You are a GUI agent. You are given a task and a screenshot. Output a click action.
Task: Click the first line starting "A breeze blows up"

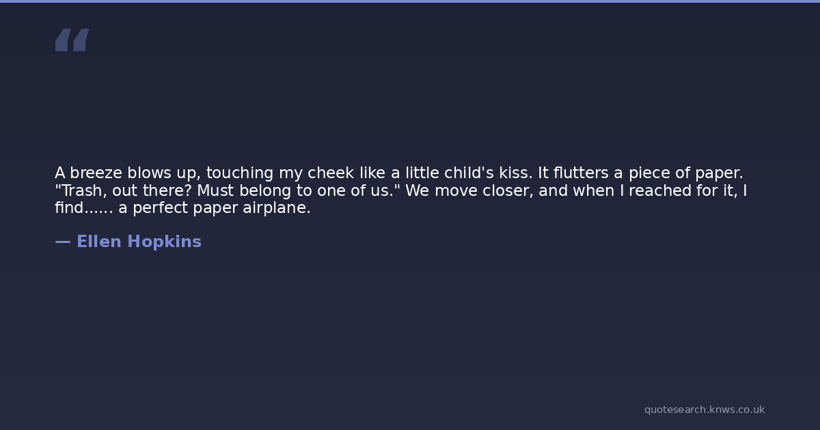click(x=398, y=173)
